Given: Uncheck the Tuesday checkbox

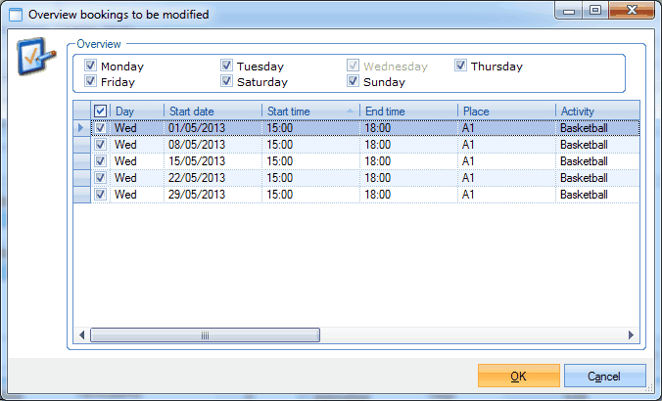Looking at the screenshot, I should [227, 67].
